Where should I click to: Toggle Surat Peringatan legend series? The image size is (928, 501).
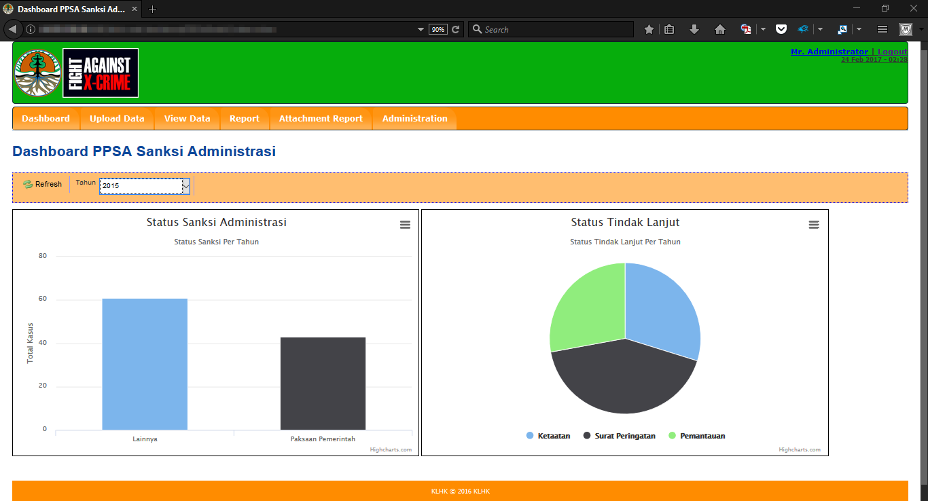[x=619, y=436]
